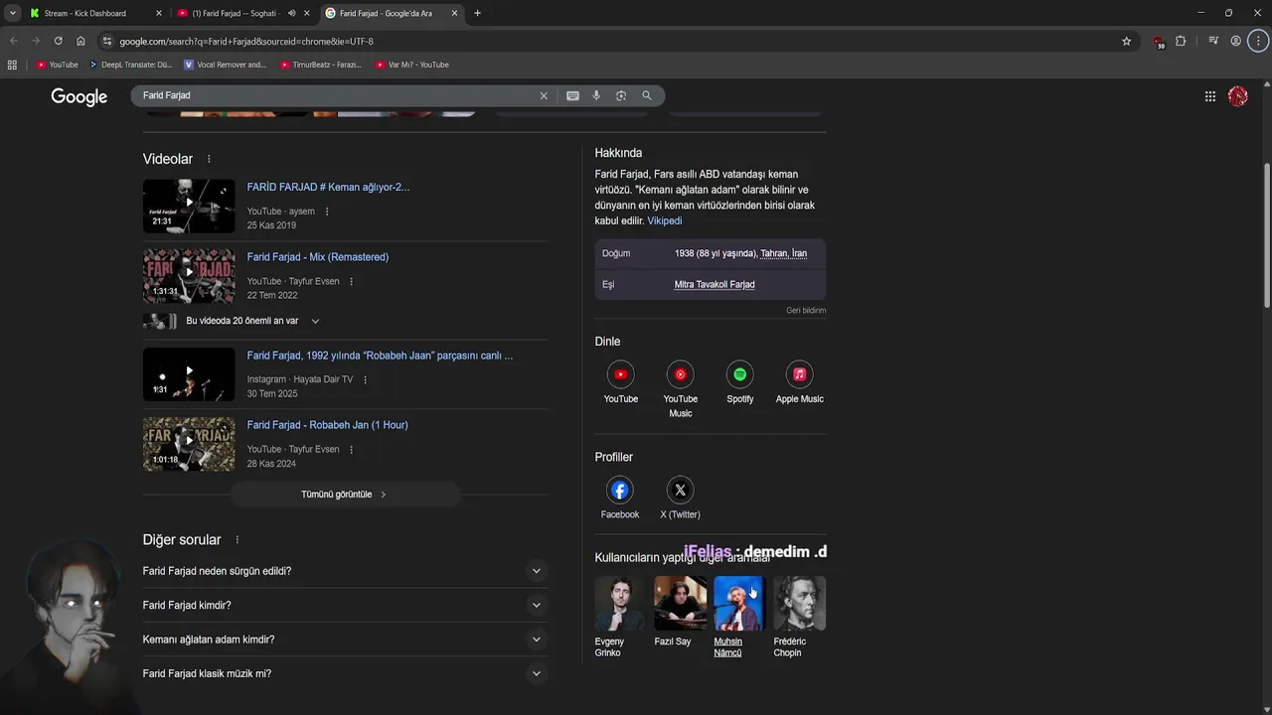
Task: Open Vocal Remover bookmark
Action: tap(225, 65)
